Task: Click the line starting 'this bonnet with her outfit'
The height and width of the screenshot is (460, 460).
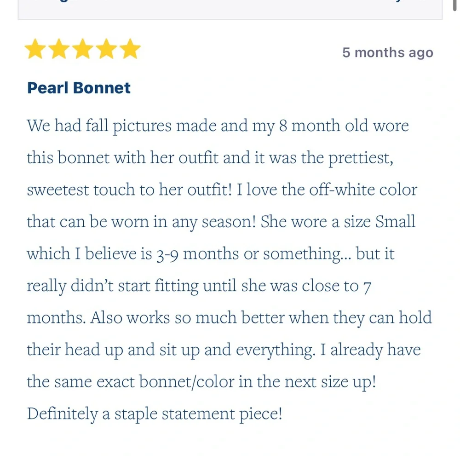Action: click(x=210, y=158)
